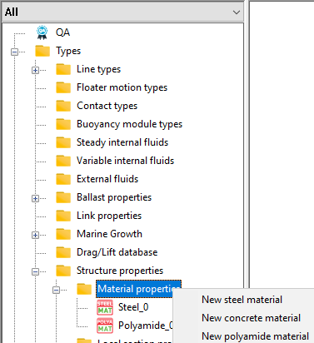Image resolution: width=314 pixels, height=343 pixels.
Task: Select the Polyamide_0 material entry
Action: (x=146, y=326)
